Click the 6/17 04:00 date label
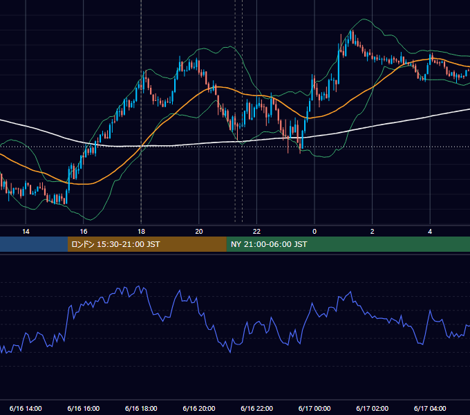Image resolution: width=470 pixels, height=415 pixels. pos(430,408)
